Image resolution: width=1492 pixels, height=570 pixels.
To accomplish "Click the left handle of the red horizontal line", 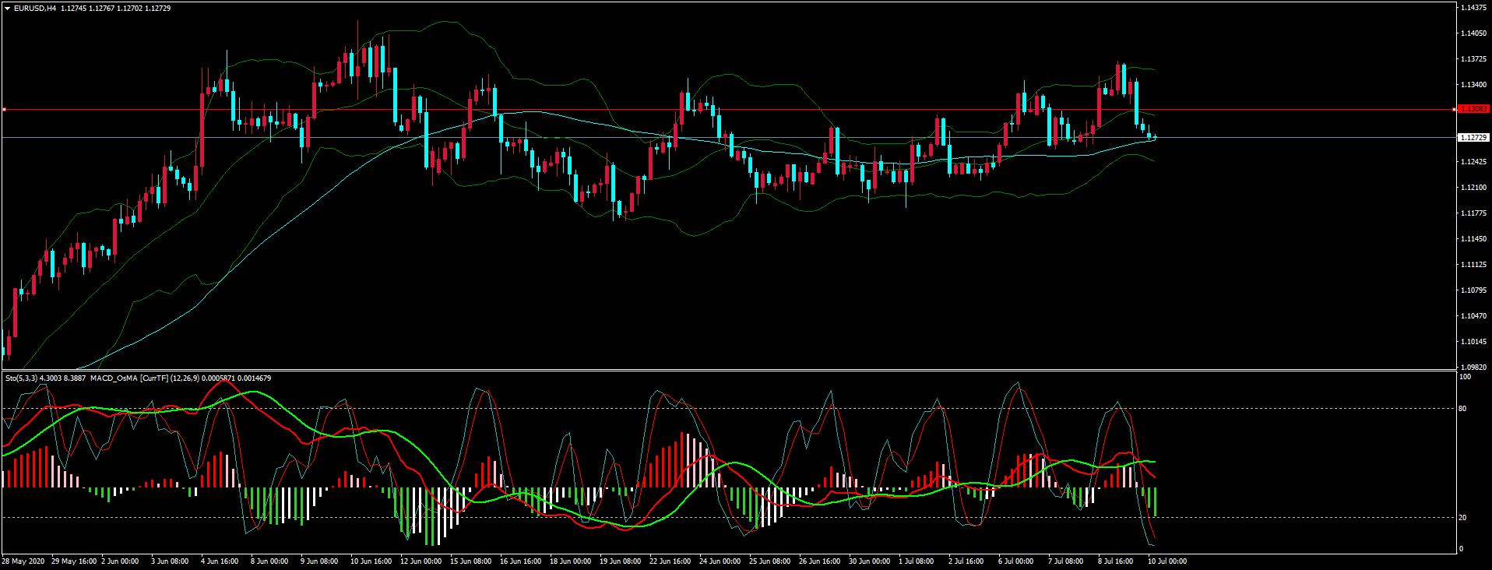I will [4, 110].
